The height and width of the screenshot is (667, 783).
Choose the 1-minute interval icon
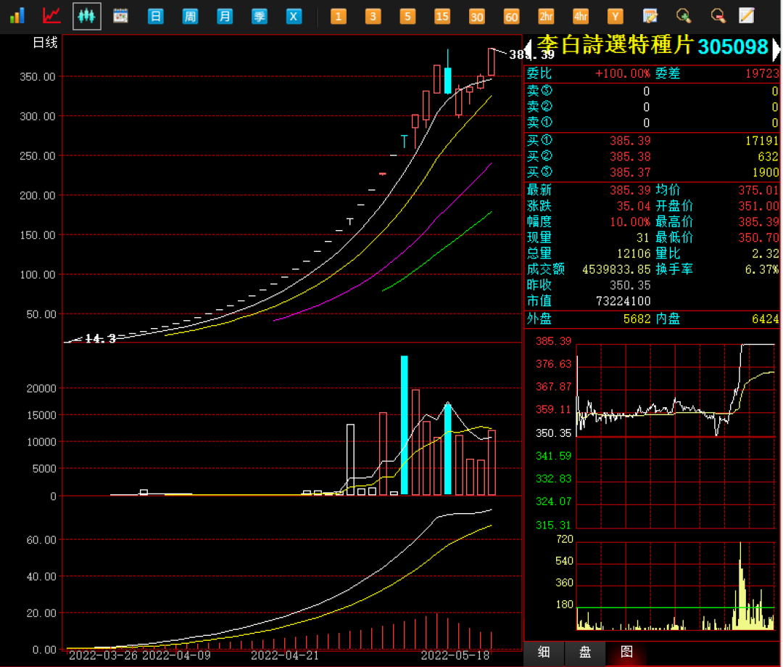click(x=338, y=17)
